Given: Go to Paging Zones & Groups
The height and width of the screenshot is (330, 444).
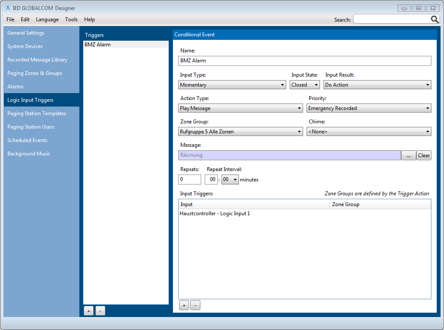Looking at the screenshot, I should click(x=35, y=73).
